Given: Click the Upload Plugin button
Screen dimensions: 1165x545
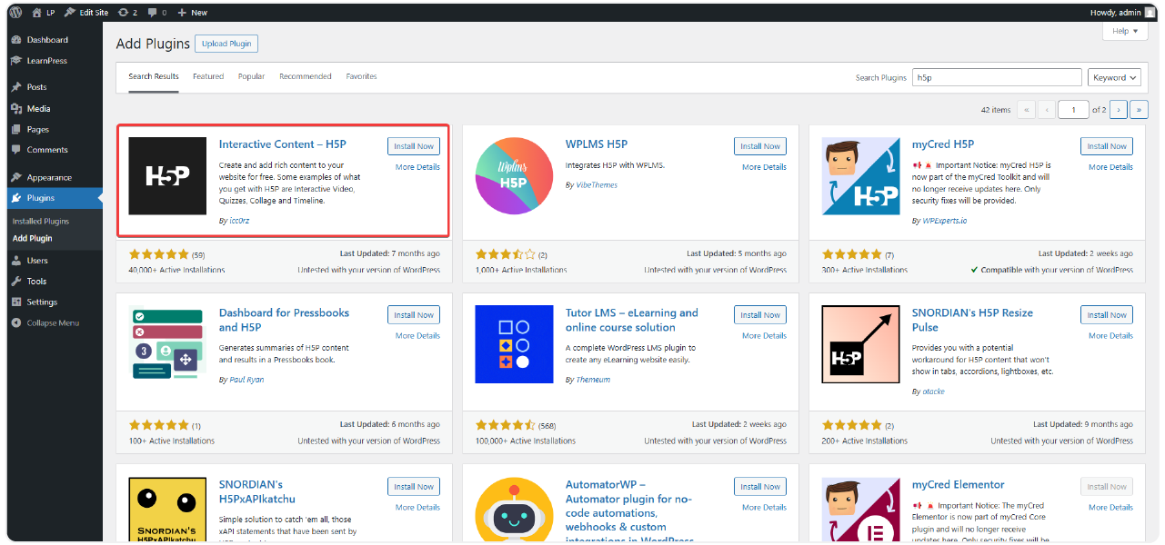Looking at the screenshot, I should tap(226, 44).
